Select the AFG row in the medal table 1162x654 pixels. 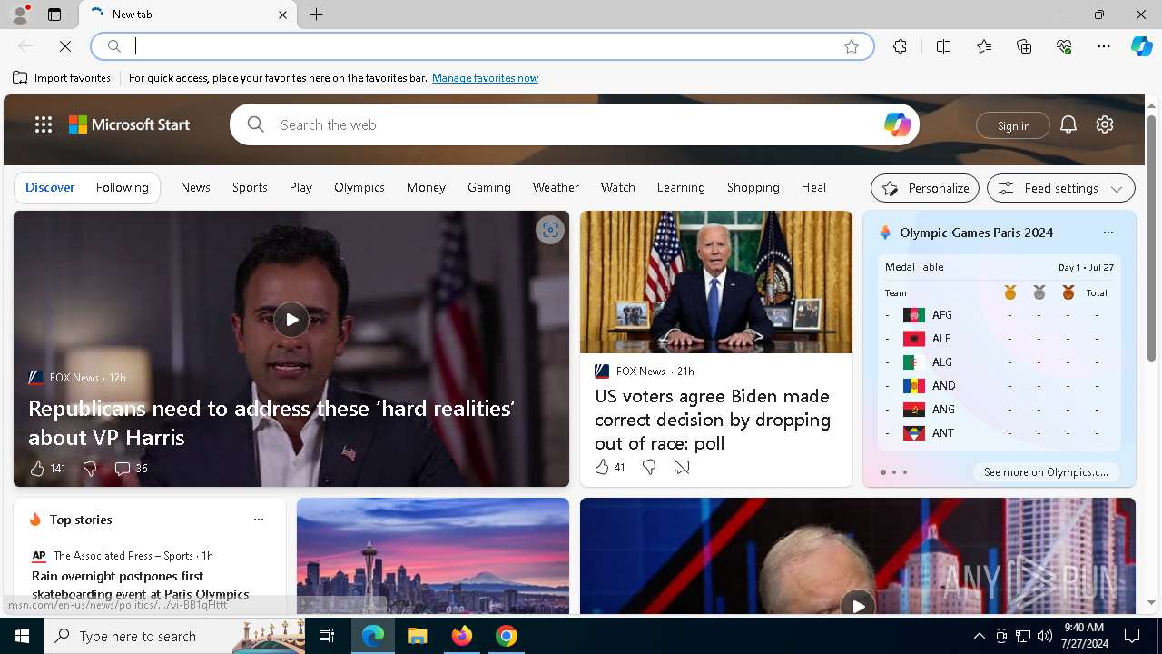point(999,315)
